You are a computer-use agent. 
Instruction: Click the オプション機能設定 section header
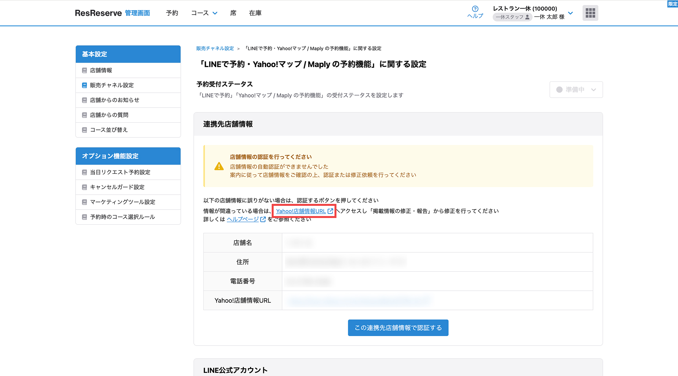pos(128,156)
